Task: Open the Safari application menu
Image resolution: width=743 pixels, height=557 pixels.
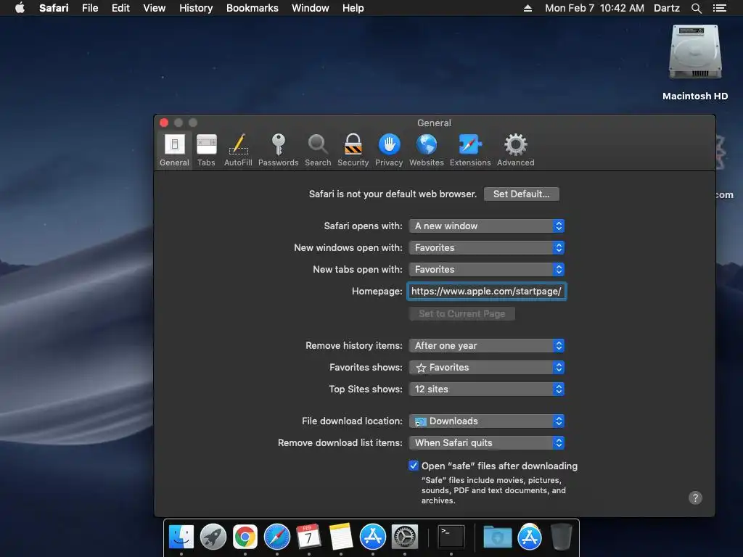Action: point(54,8)
